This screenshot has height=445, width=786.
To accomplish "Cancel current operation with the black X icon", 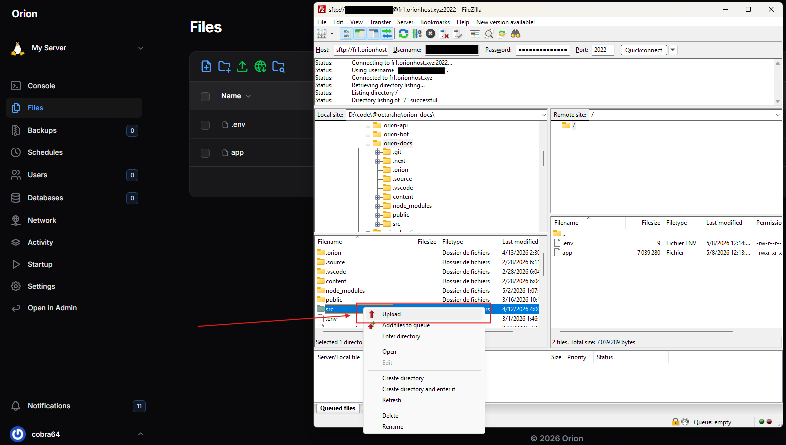I will tap(431, 34).
